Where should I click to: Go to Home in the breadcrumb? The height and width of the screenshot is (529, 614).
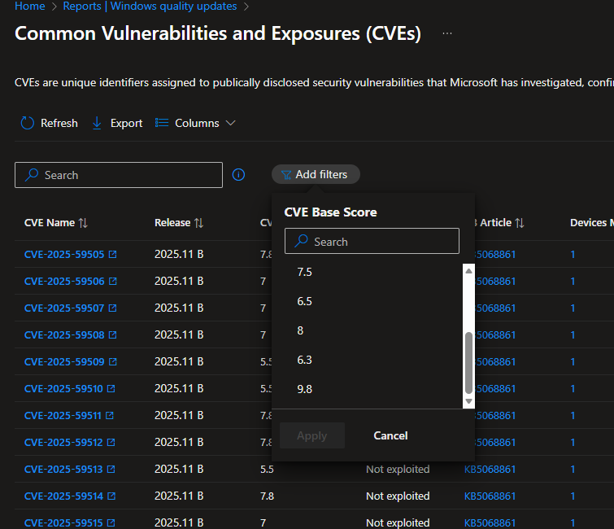30,7
